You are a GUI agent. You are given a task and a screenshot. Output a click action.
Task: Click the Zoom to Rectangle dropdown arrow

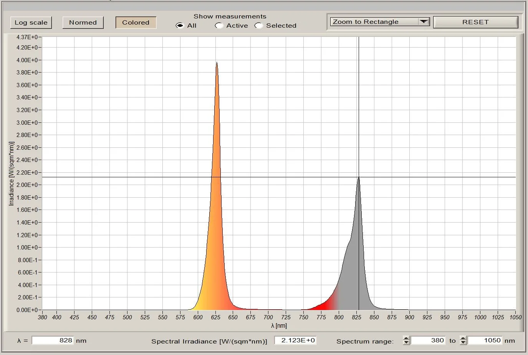(424, 22)
